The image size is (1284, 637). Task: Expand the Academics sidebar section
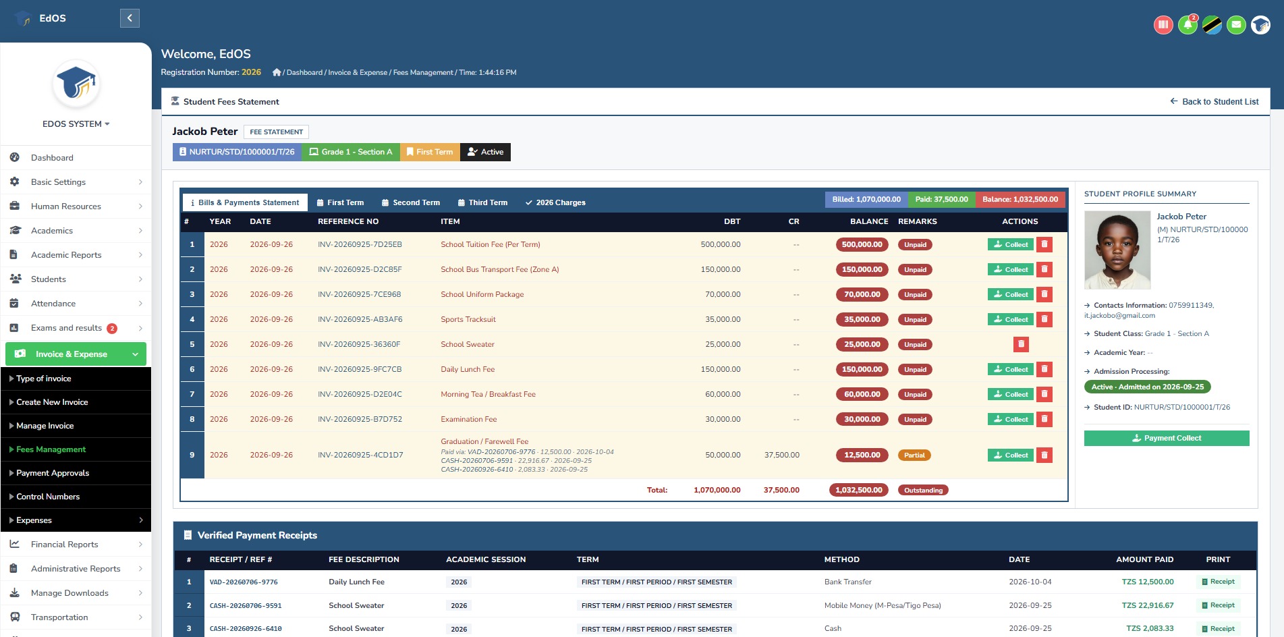click(76, 231)
